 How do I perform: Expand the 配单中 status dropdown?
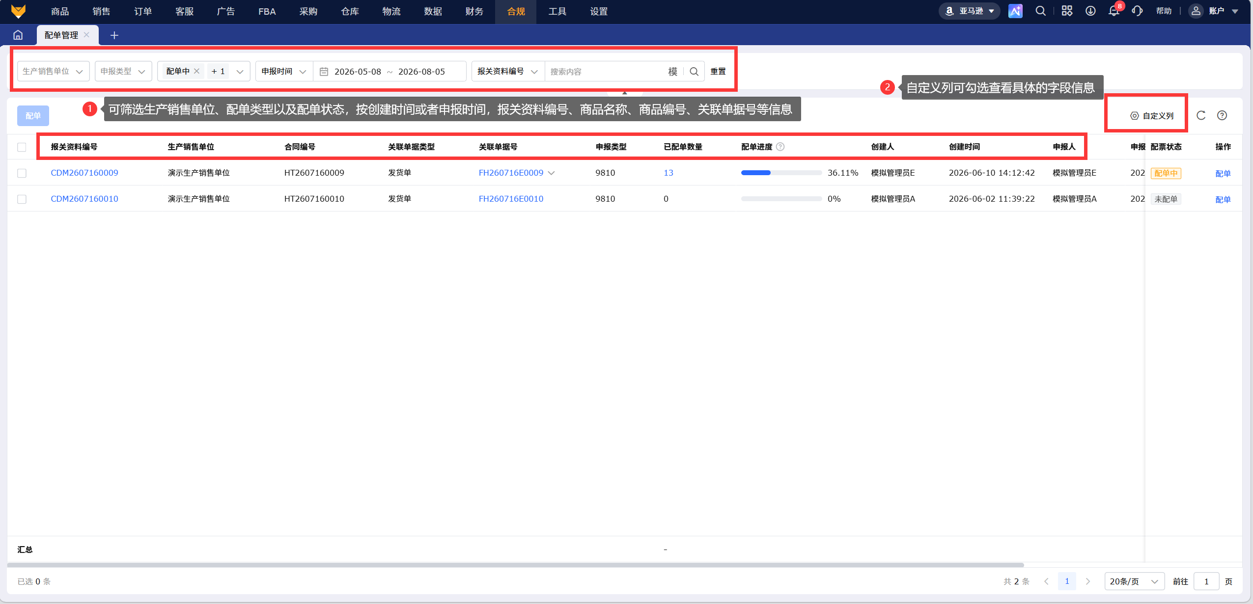tap(240, 72)
